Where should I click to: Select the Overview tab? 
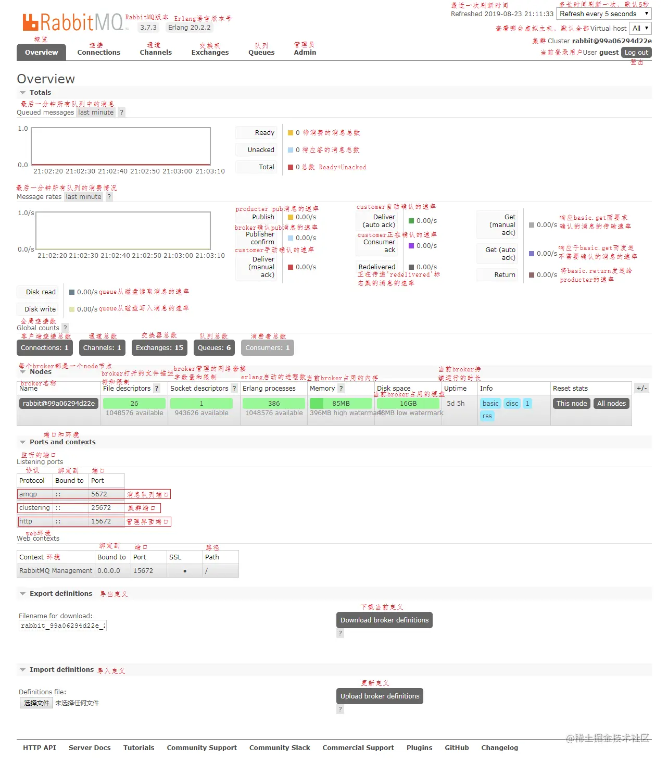pyautogui.click(x=42, y=53)
